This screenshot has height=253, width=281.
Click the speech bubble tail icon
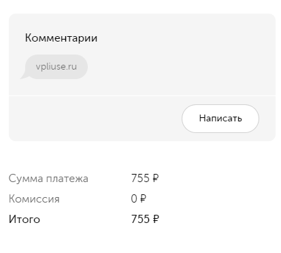[24, 76]
